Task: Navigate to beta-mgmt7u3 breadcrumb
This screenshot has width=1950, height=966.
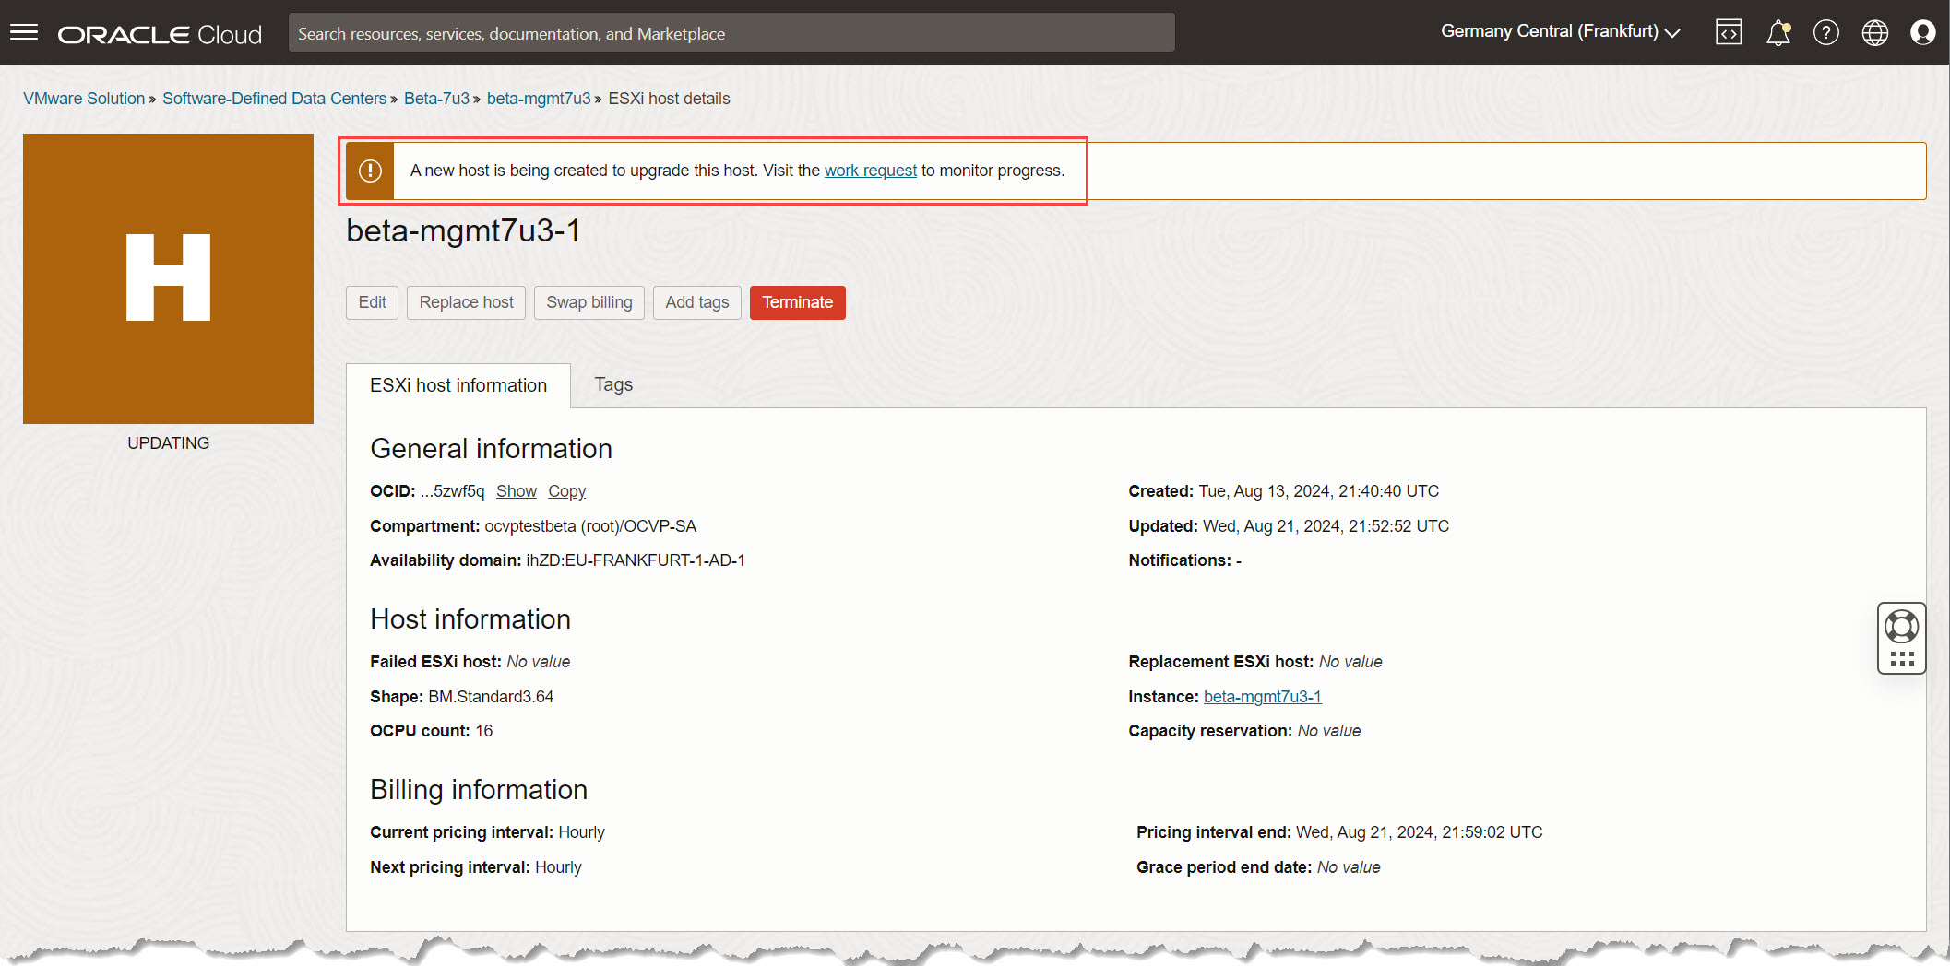Action: (539, 99)
